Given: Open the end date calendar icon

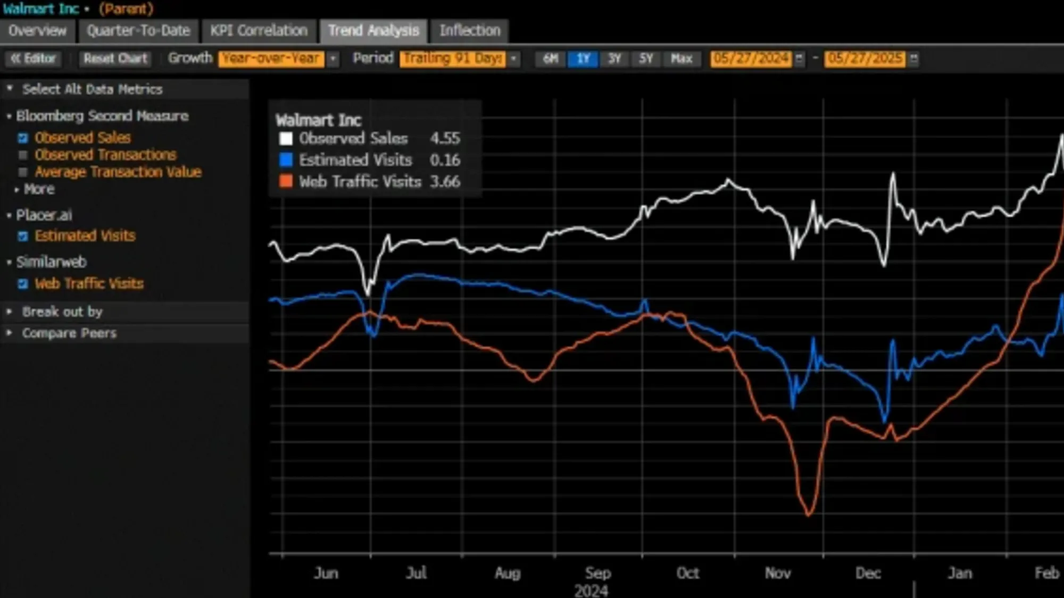Looking at the screenshot, I should pos(913,58).
